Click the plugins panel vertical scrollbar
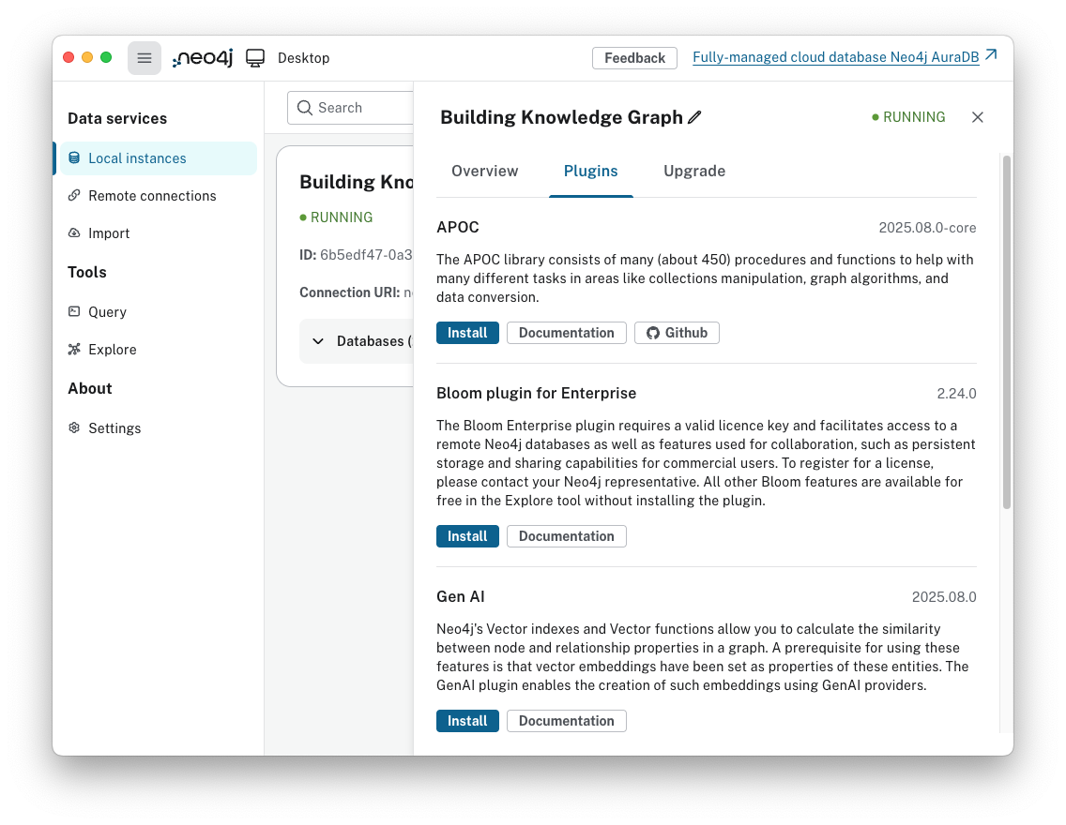1066x825 pixels. point(1007,331)
